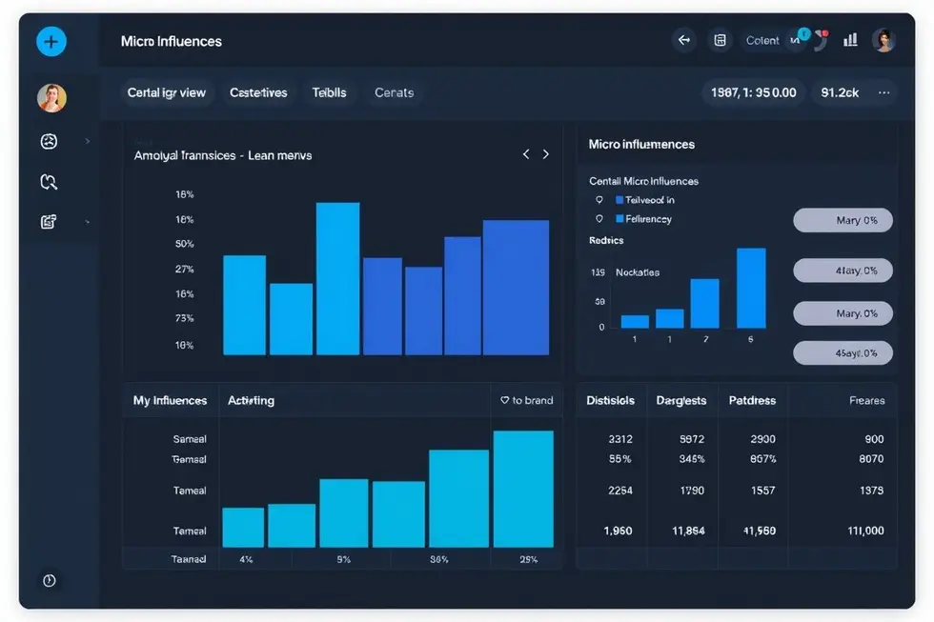Click the Colent button in header
This screenshot has width=934, height=622.
(x=762, y=40)
